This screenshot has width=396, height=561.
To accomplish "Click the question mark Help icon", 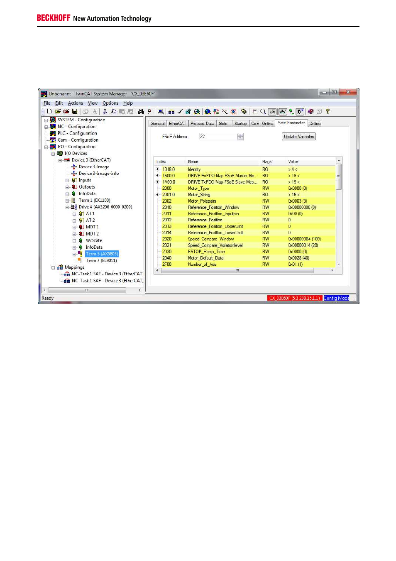I will [x=328, y=111].
